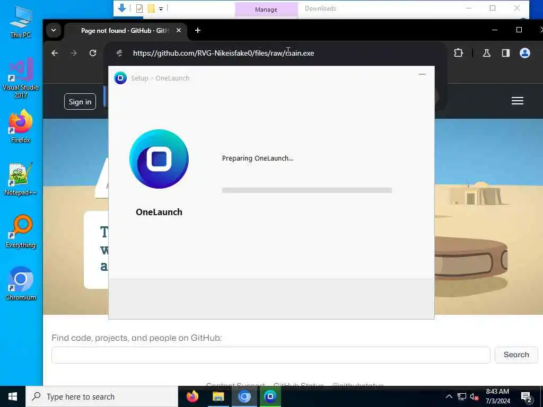543x407 pixels.
Task: Click the Preparing OneLaunch status text
Action: [257, 158]
